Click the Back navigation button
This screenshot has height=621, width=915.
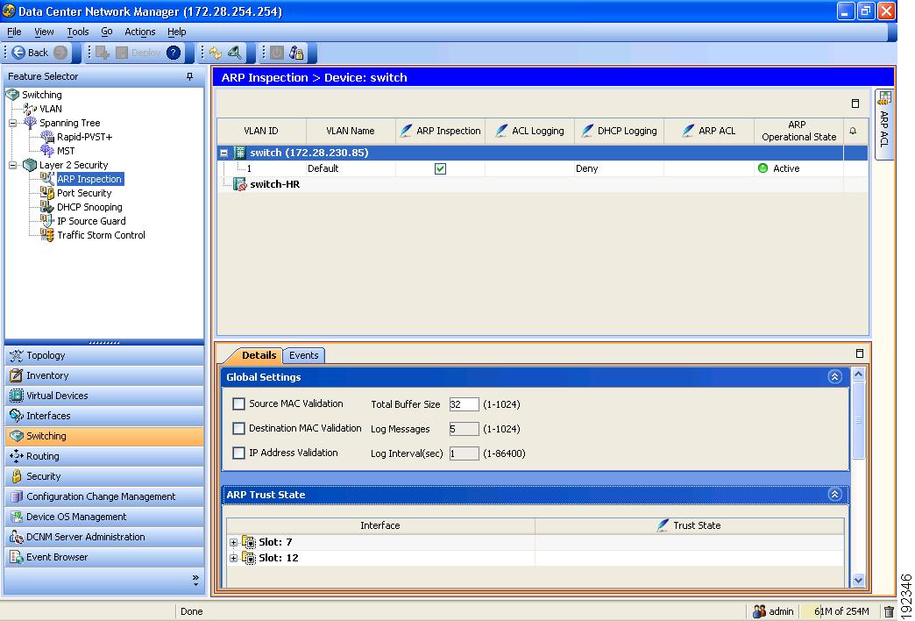32,53
